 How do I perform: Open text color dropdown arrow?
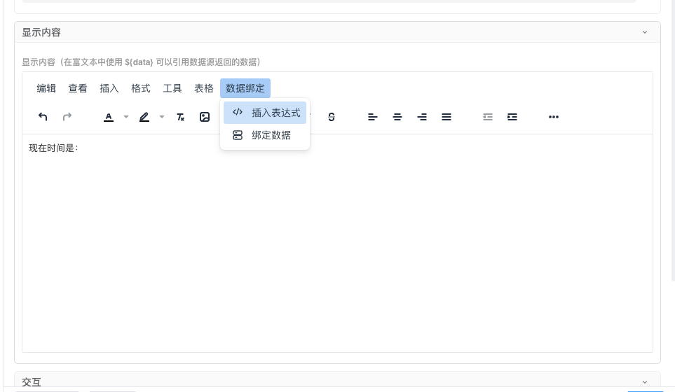(126, 117)
